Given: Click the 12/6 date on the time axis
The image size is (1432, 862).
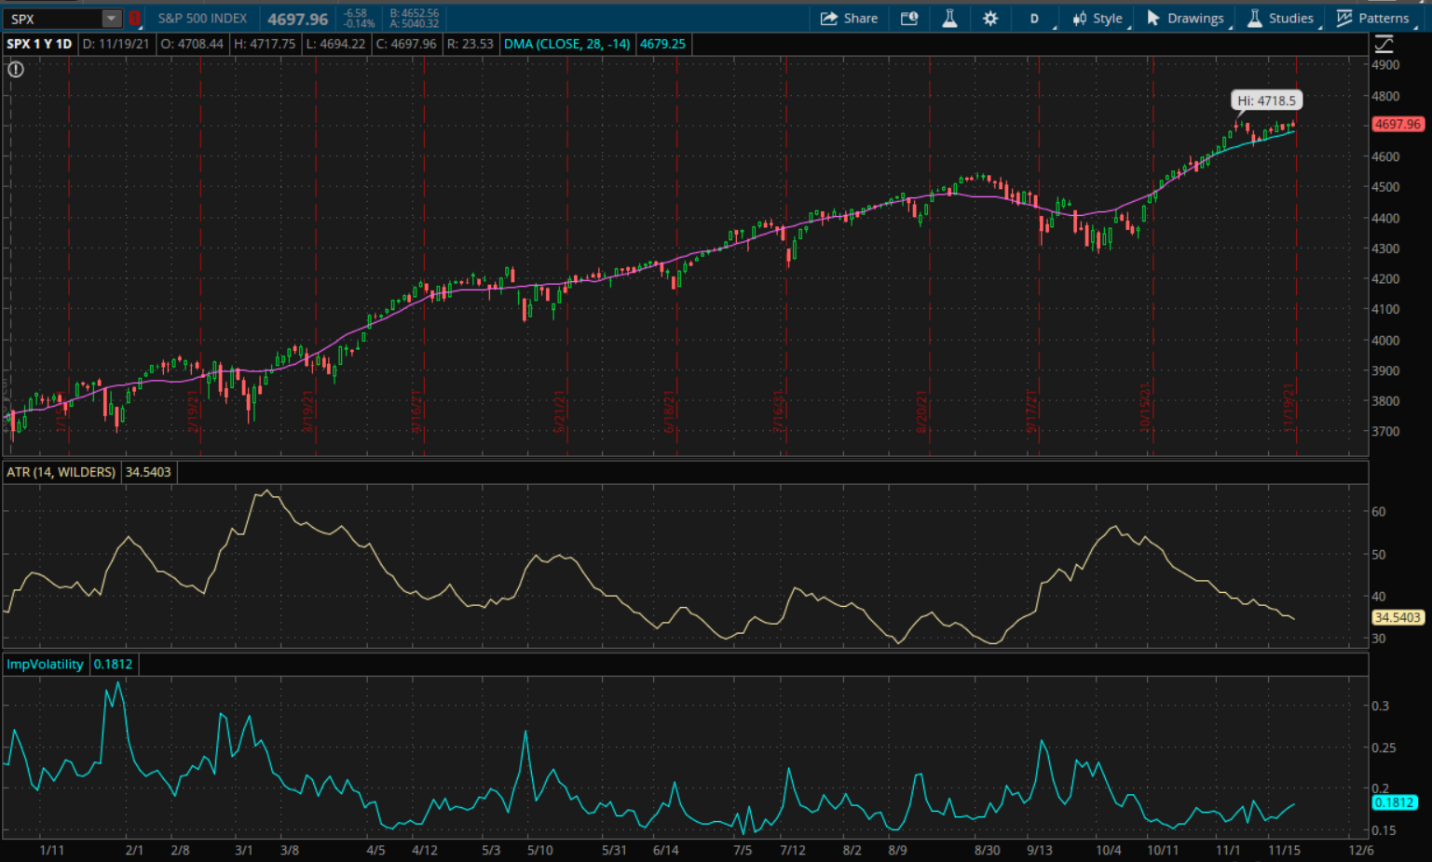Looking at the screenshot, I should 1361,850.
